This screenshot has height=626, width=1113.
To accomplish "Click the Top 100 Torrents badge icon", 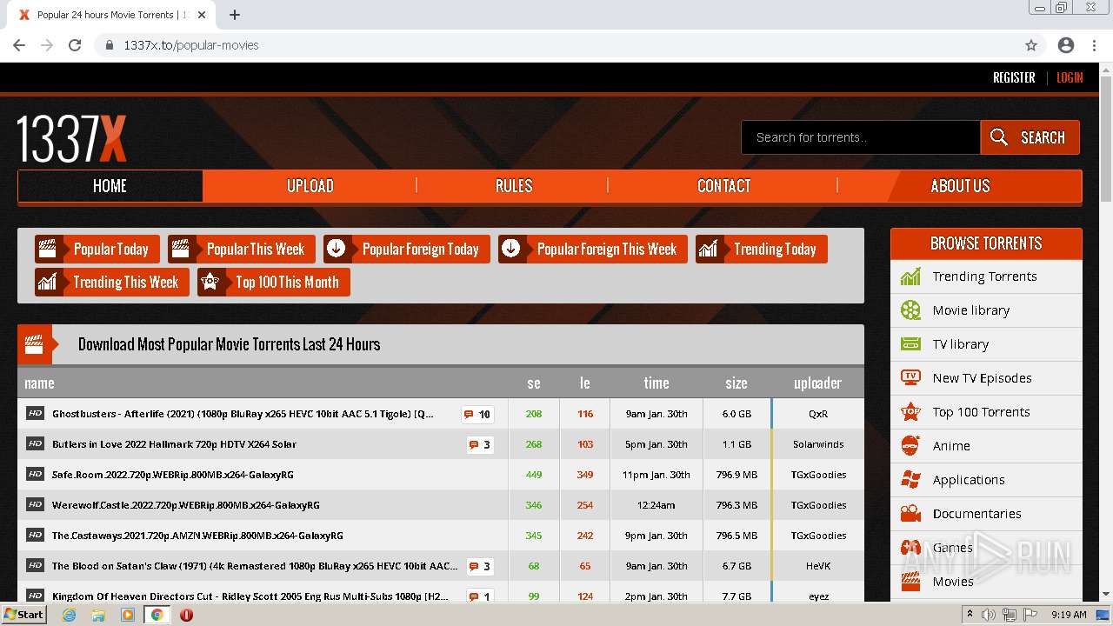I will [x=910, y=412].
